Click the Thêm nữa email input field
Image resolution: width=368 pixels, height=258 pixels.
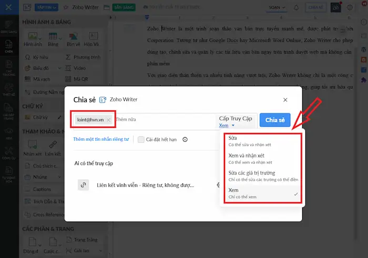(163, 120)
